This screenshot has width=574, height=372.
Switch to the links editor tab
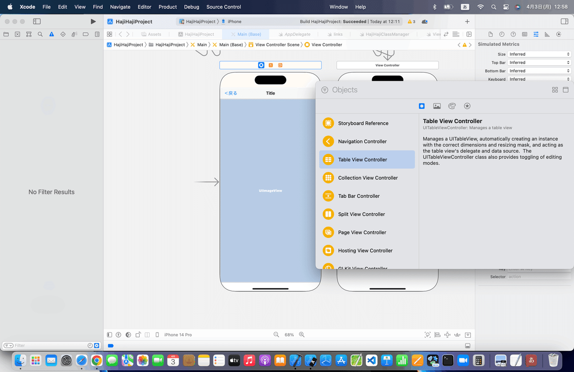335,34
